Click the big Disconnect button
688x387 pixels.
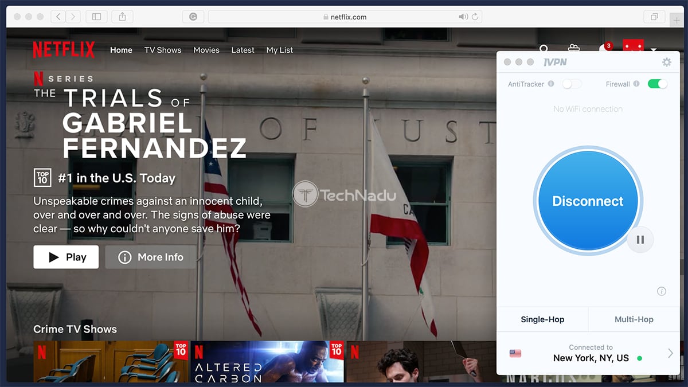588,201
